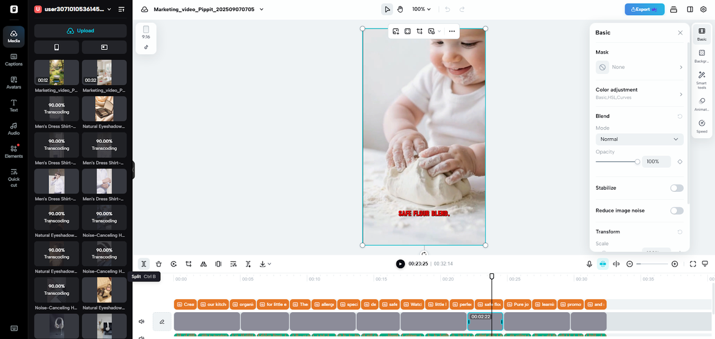
Task: Open the Blend Mode Normal dropdown
Action: tap(639, 139)
